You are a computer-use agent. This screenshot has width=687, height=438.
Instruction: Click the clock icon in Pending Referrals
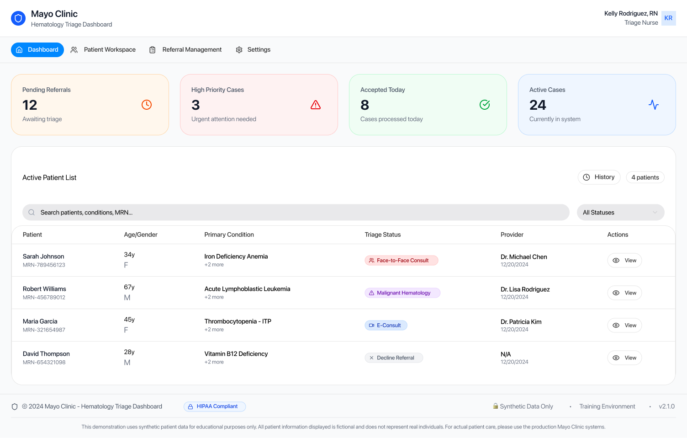146,105
